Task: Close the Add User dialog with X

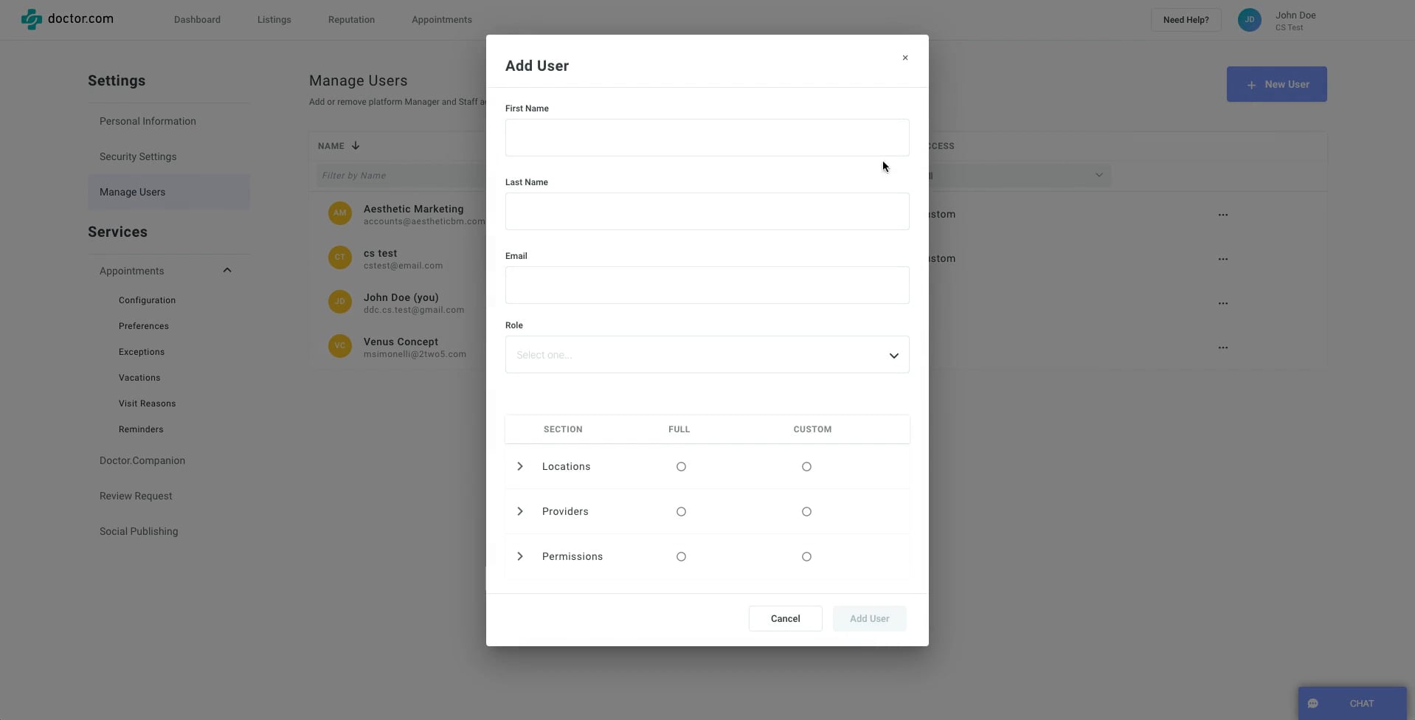Action: [x=905, y=58]
